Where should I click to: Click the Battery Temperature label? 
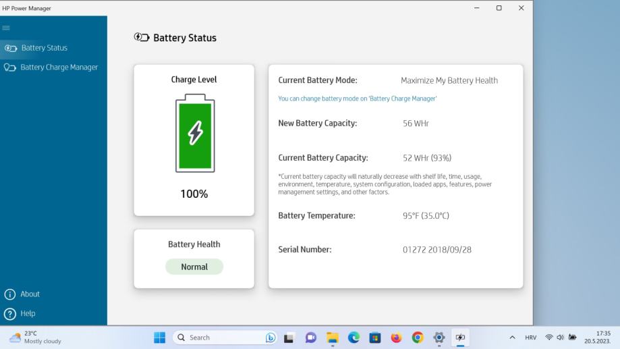[x=316, y=215]
